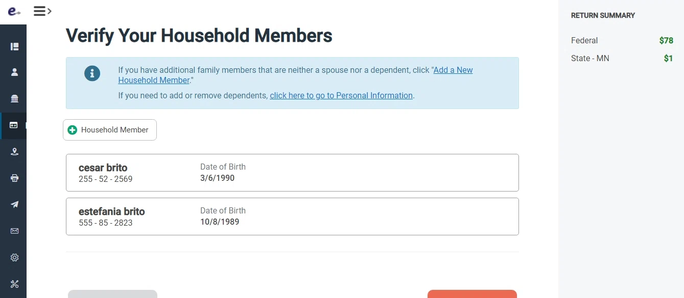Open the cesar brito household member card
684x298 pixels.
click(292, 173)
